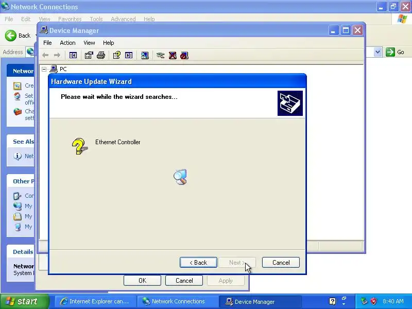Screen dimensions: 412x309
Task: Click Cancel beside the Apply button
Action: [x=184, y=281]
